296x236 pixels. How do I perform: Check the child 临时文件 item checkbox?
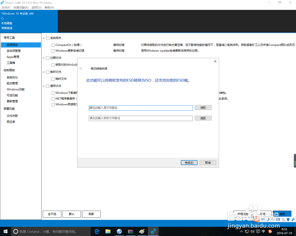tap(53, 79)
